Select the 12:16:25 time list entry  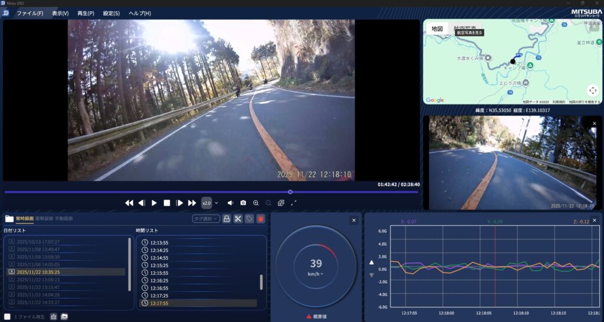(x=159, y=280)
